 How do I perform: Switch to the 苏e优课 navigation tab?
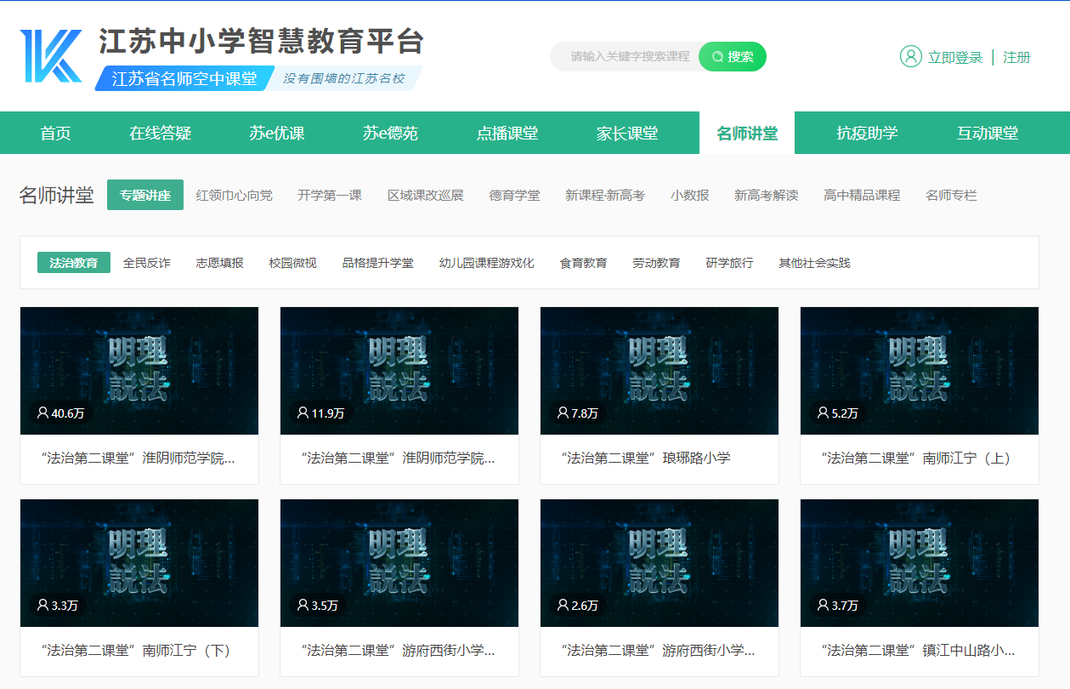click(276, 134)
